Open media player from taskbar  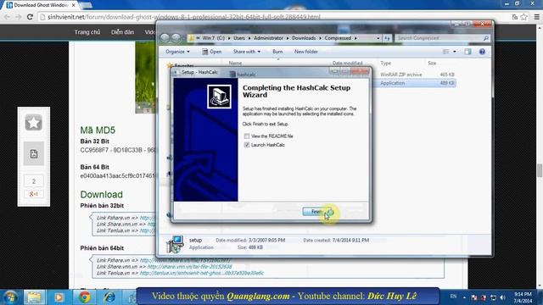(59, 297)
